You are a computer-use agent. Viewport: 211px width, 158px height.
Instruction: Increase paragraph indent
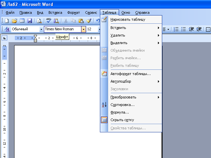[199, 29]
